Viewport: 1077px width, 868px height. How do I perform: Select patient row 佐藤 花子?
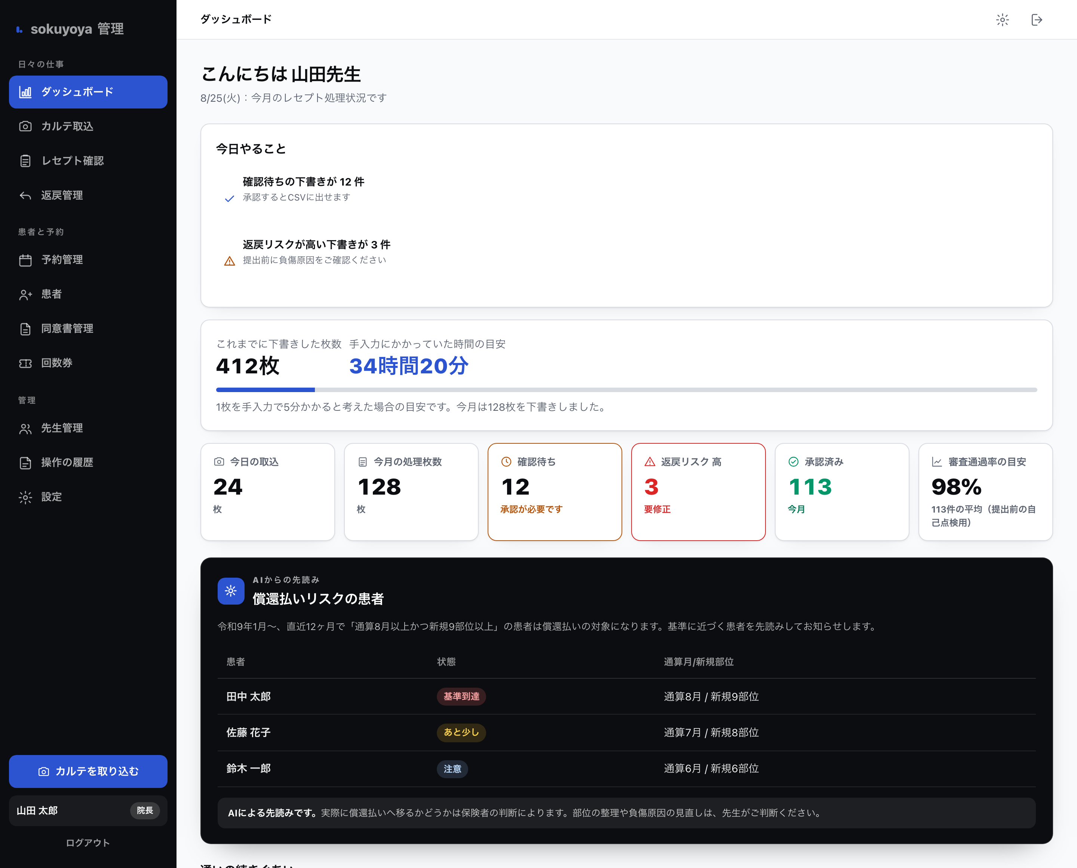(x=627, y=733)
